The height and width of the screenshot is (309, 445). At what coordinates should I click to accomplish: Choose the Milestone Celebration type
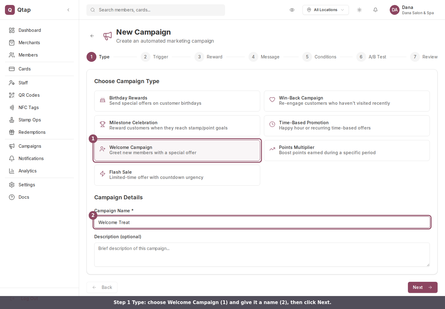tap(177, 126)
